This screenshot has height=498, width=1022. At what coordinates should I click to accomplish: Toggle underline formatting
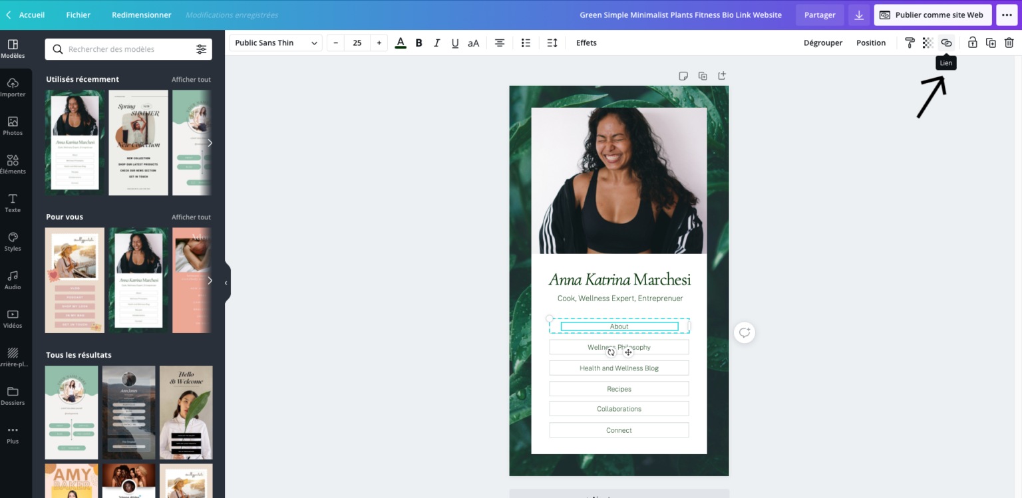pyautogui.click(x=455, y=43)
